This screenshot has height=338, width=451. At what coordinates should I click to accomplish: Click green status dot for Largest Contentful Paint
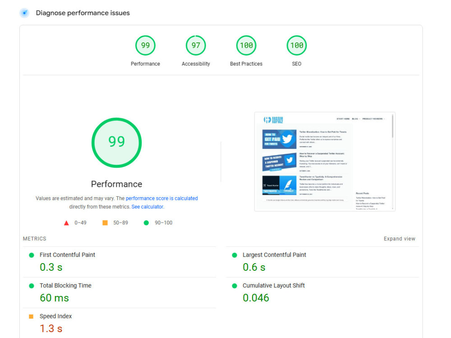pyautogui.click(x=235, y=255)
